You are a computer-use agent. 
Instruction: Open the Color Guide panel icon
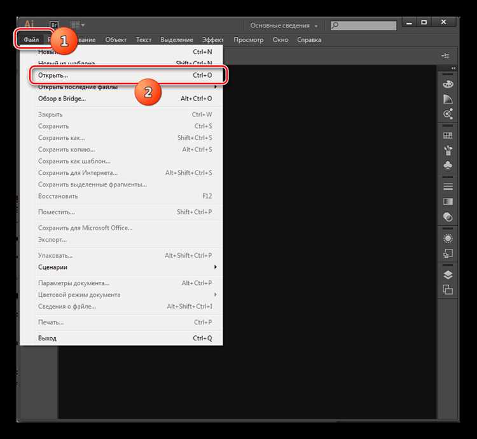[448, 99]
